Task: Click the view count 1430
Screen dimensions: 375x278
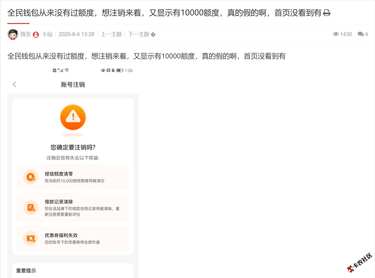Action: pos(346,34)
